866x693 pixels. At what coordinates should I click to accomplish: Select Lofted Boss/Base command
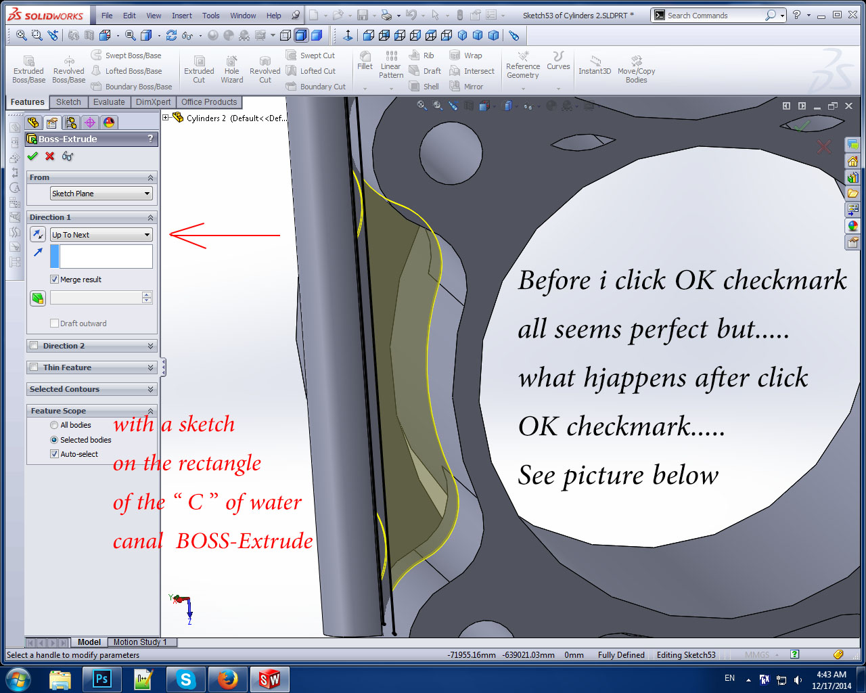(127, 71)
